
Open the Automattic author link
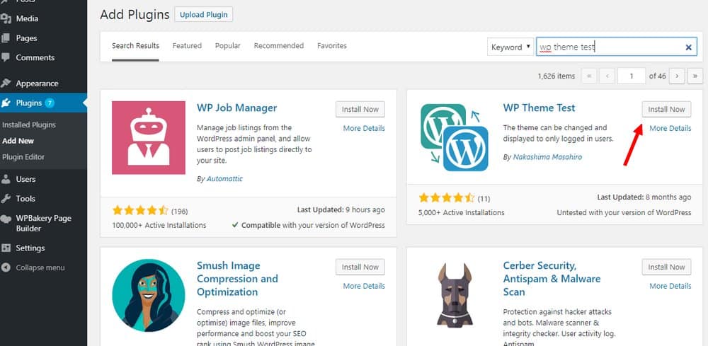pyautogui.click(x=224, y=178)
